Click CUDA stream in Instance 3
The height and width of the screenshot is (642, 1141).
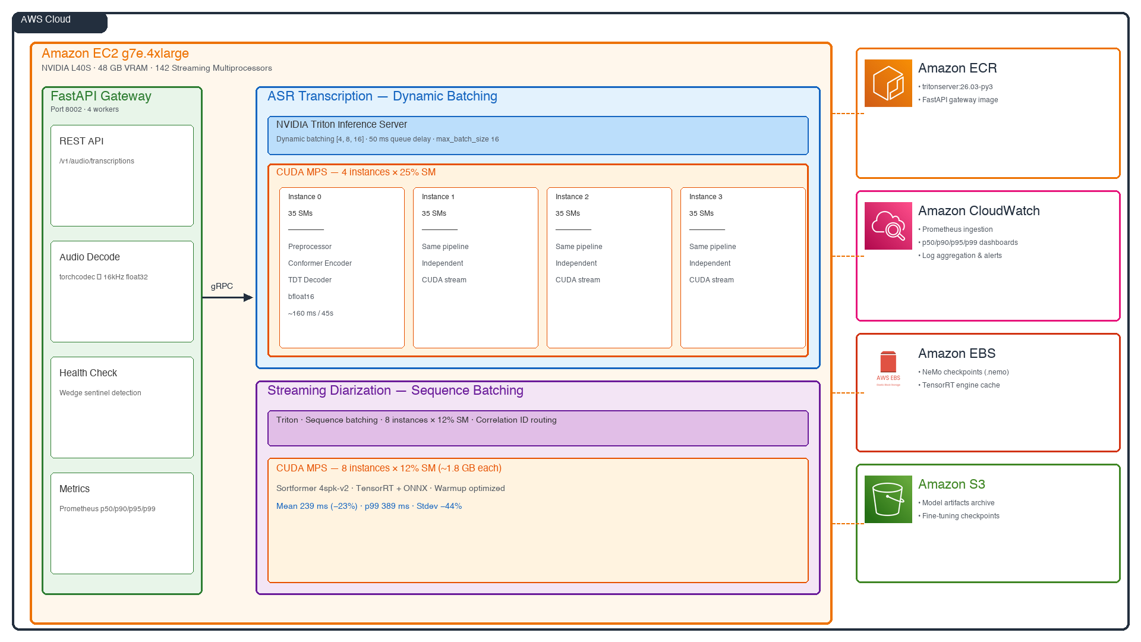[x=711, y=280]
